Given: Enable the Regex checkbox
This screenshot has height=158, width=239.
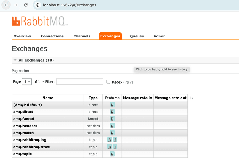Looking at the screenshot, I should tap(108, 82).
